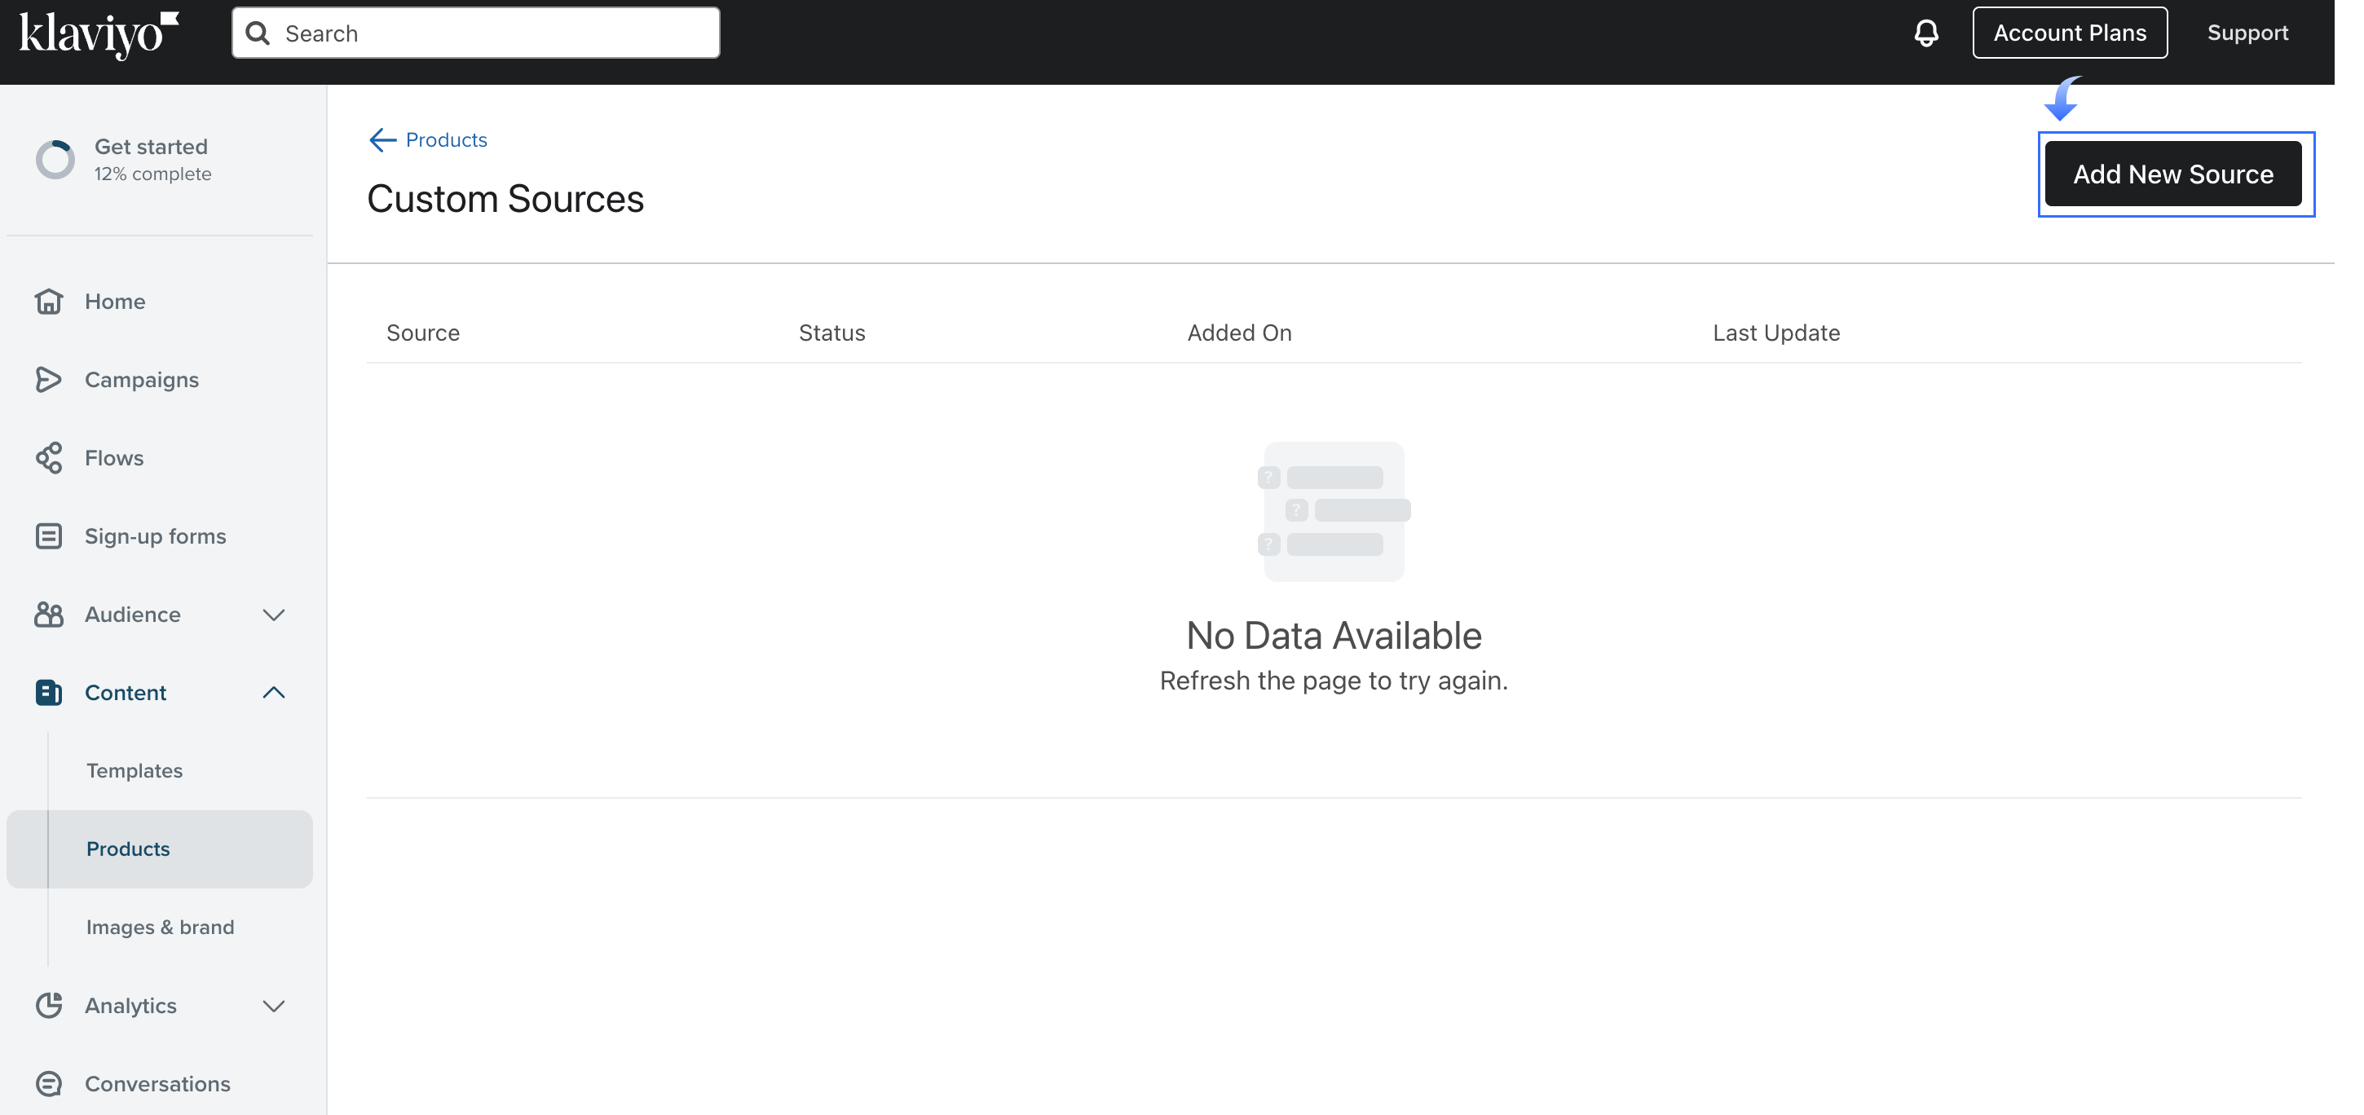Click the Klaviyo logo
Viewport: 2364px width, 1115px height.
[x=98, y=34]
